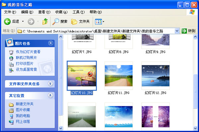Select the 幻灯片9.JPG snowy road thumbnail
Viewport: 199px width, 132px height.
tap(156, 41)
